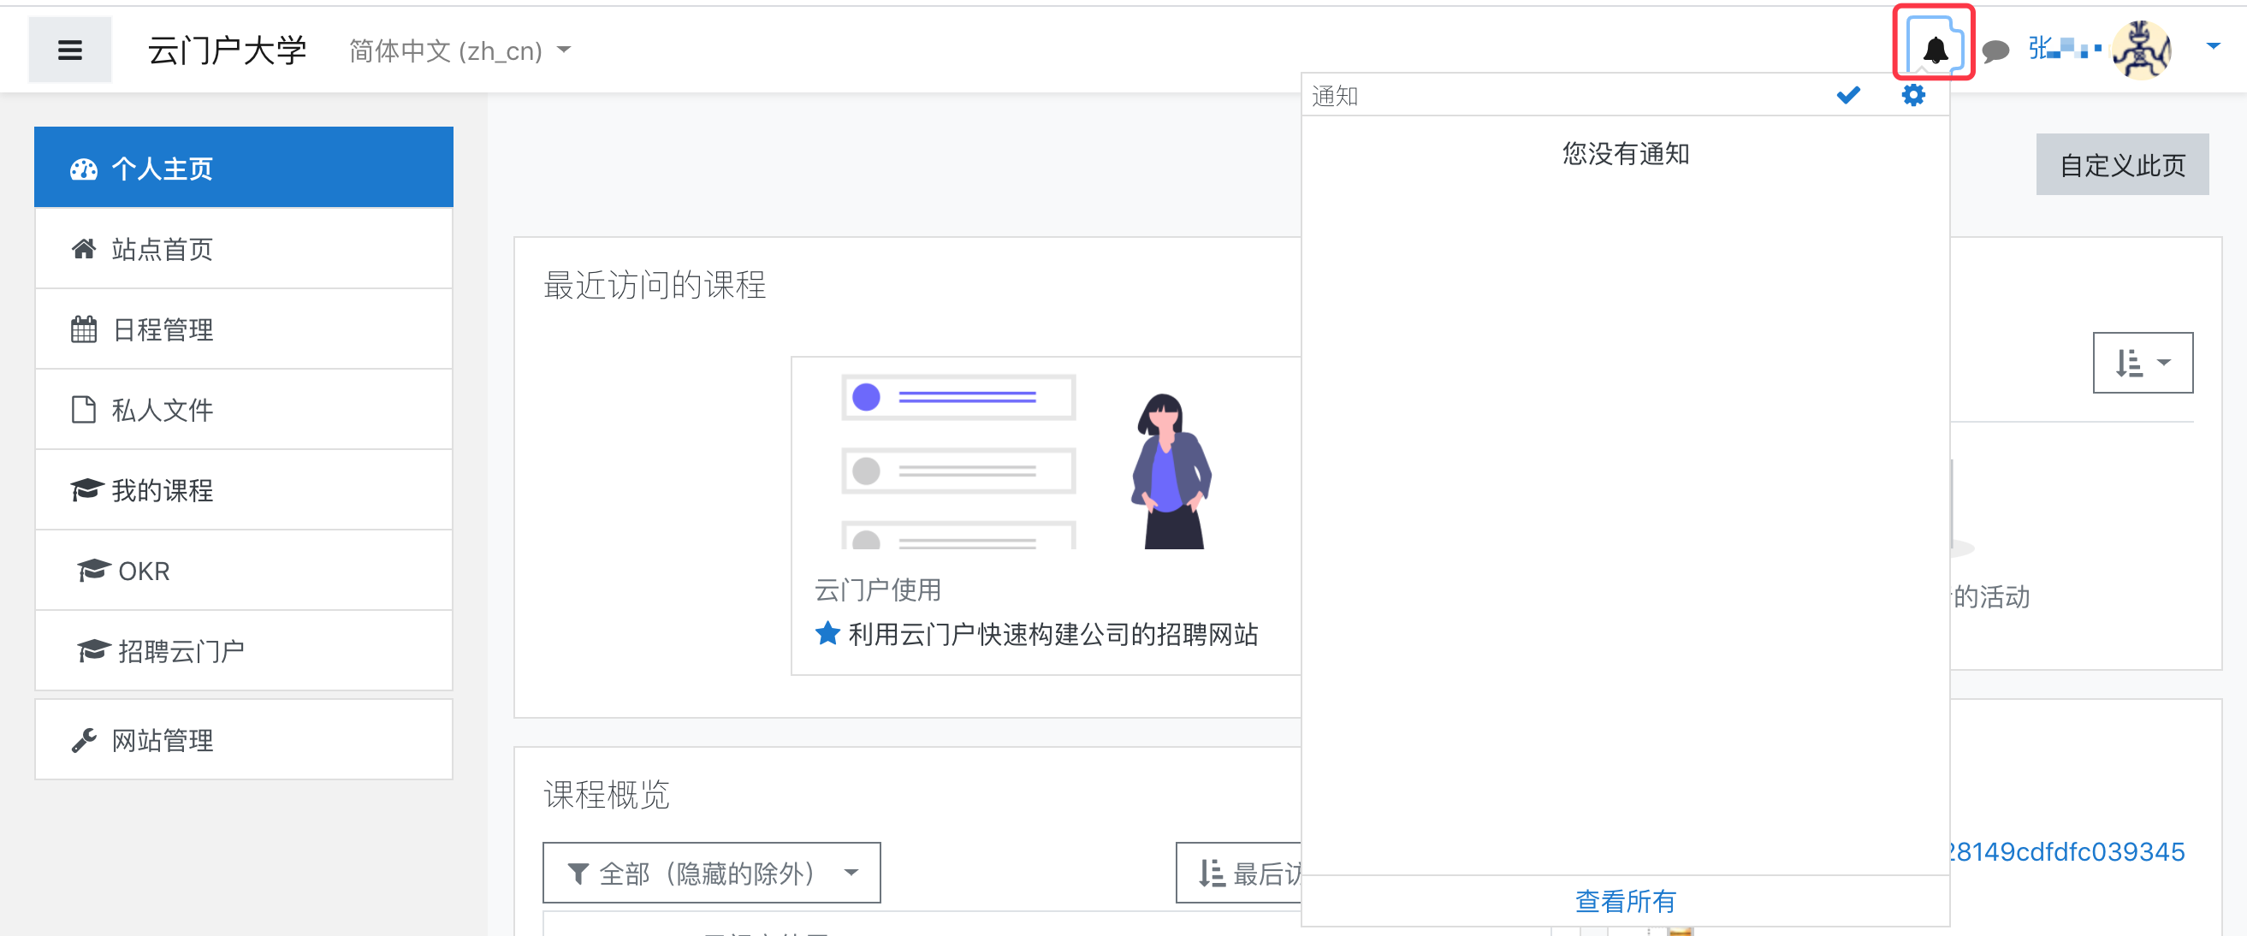Click 查看所有 notifications link
The width and height of the screenshot is (2247, 936).
1625,900
